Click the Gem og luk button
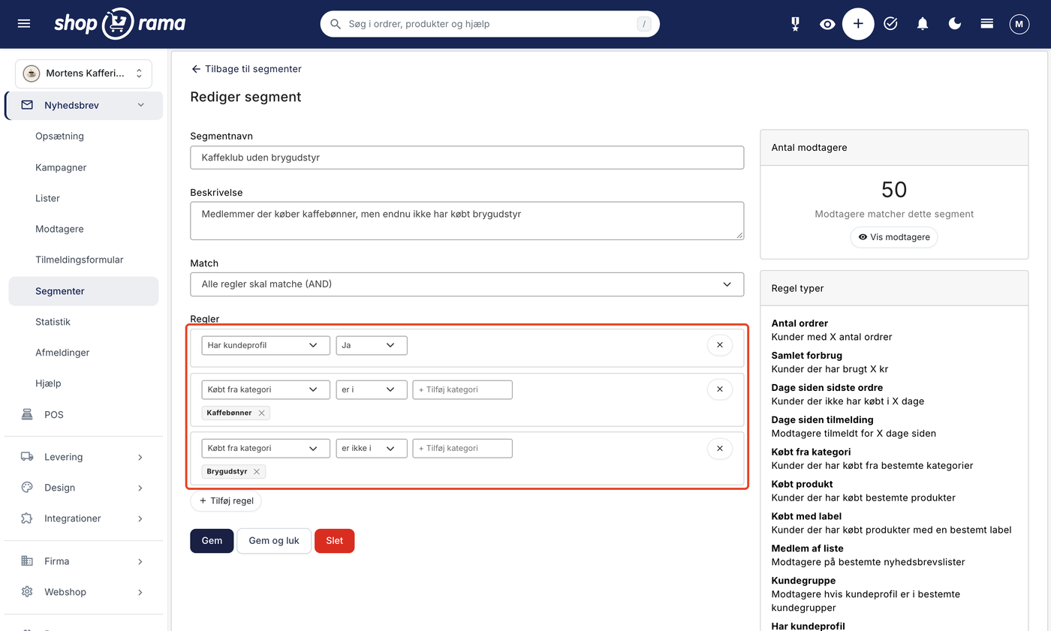 [x=274, y=541]
